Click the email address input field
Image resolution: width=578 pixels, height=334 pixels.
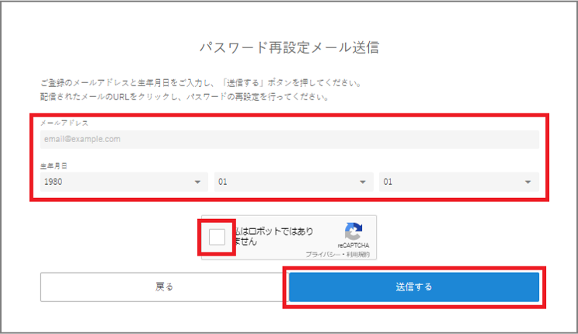289,139
